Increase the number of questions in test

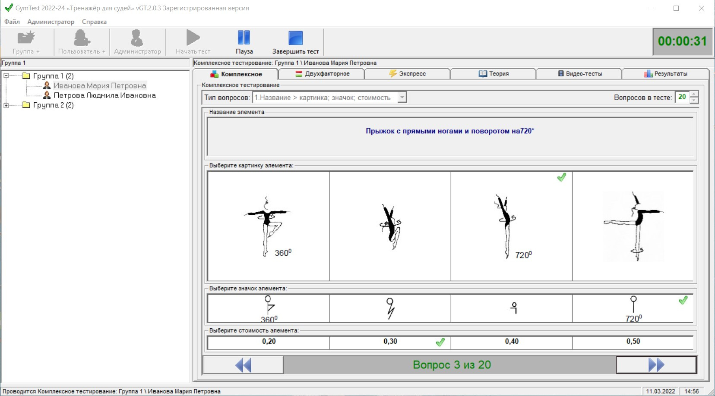[694, 94]
